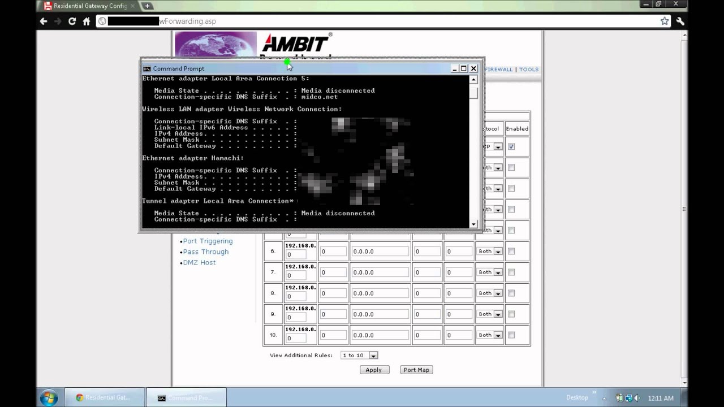Close the Residential Gateway Config tab
724x407 pixels.
133,6
